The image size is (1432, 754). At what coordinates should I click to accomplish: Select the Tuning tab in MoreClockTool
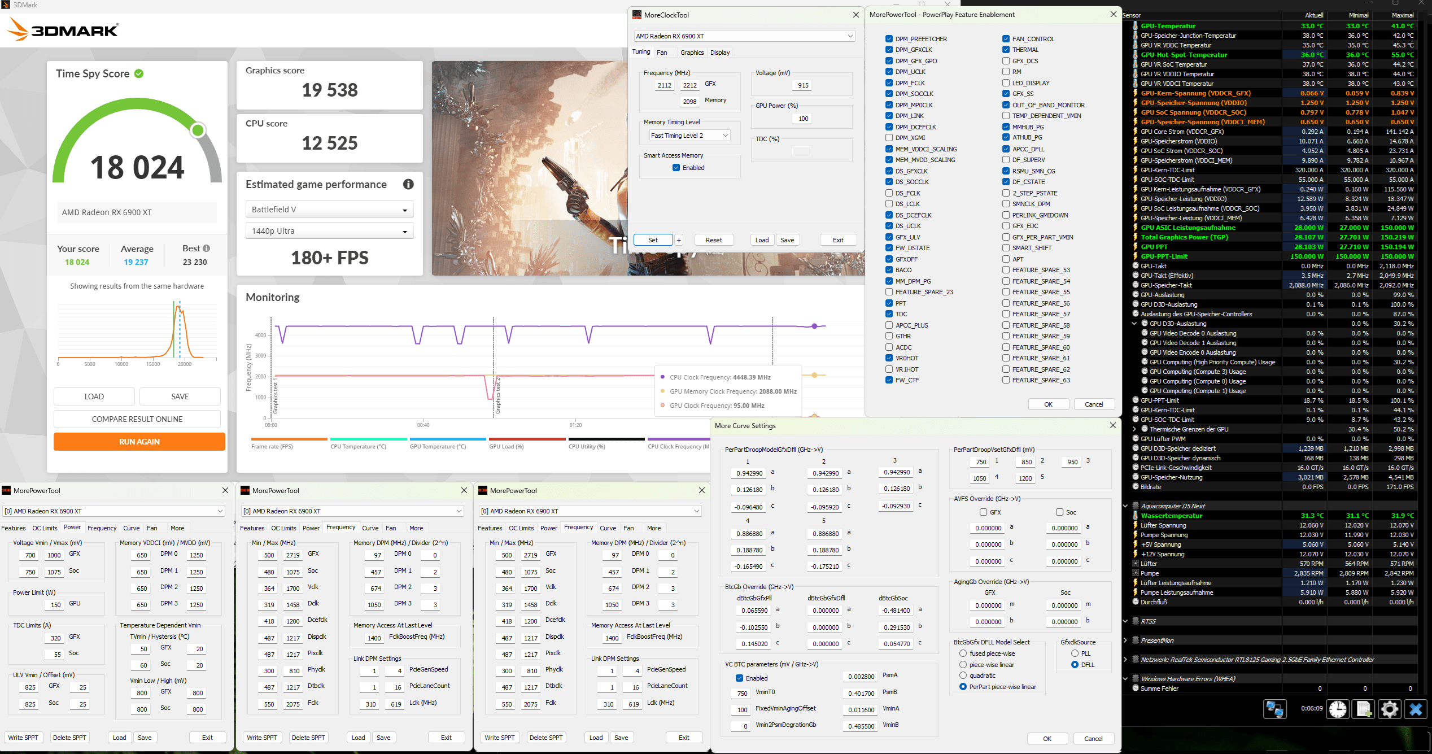click(x=641, y=52)
